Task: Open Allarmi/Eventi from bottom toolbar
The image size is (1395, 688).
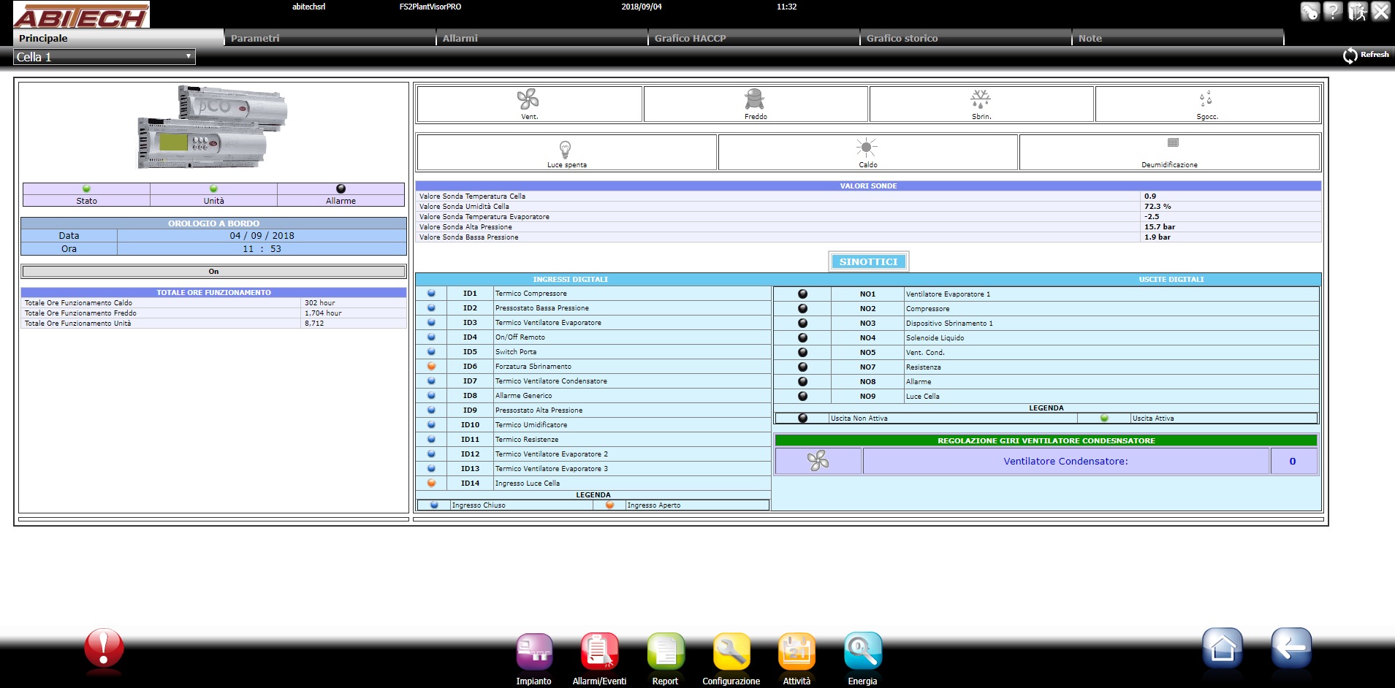Action: [599, 651]
